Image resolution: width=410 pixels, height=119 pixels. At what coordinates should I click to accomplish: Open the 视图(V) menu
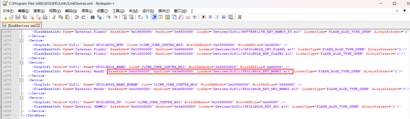click(55, 11)
